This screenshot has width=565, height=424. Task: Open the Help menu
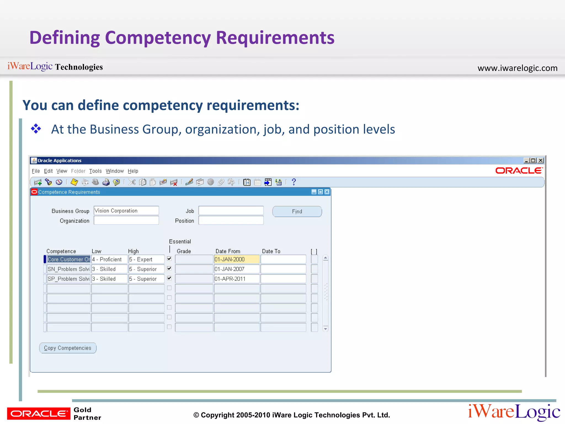click(x=133, y=171)
